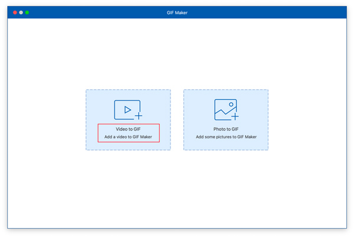
Task: Click blank white area below the two panels
Action: [177, 189]
